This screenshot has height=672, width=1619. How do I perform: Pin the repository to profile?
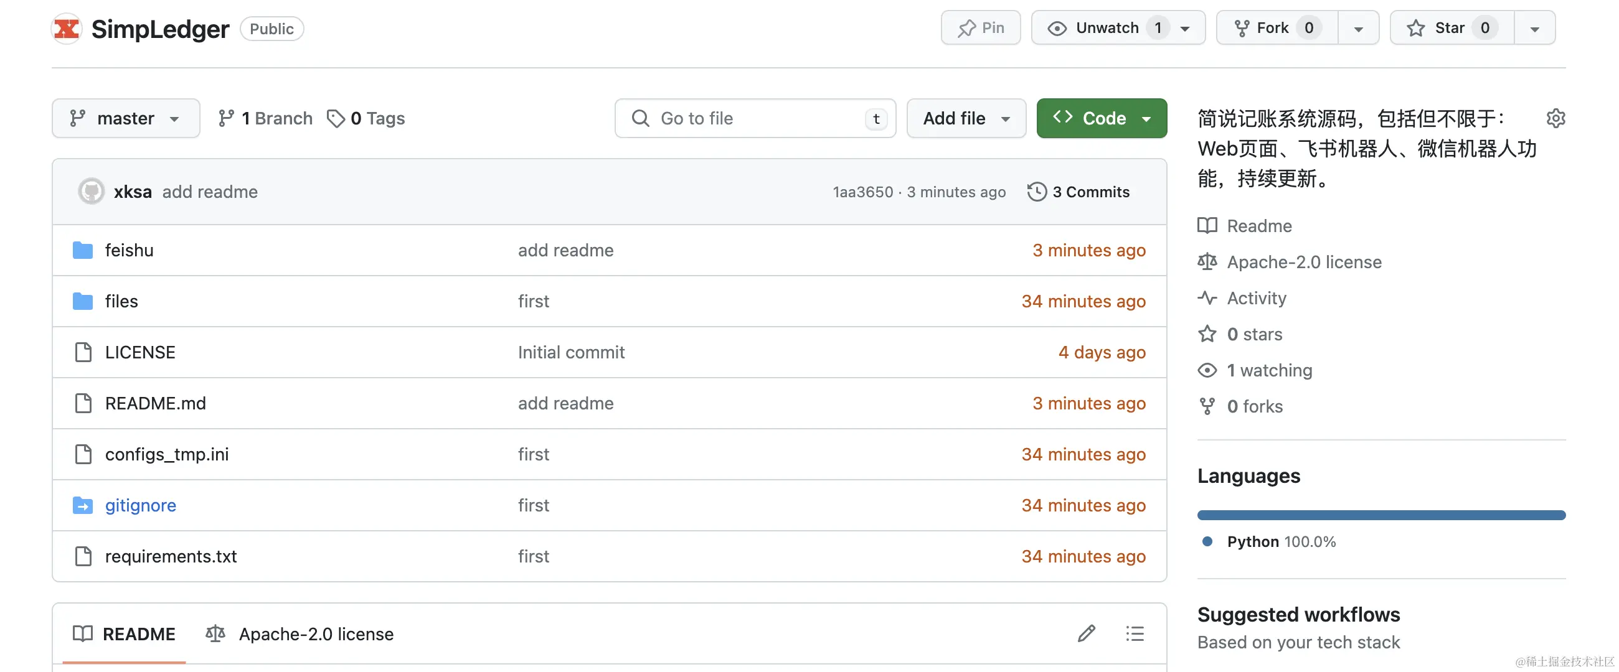coord(981,27)
